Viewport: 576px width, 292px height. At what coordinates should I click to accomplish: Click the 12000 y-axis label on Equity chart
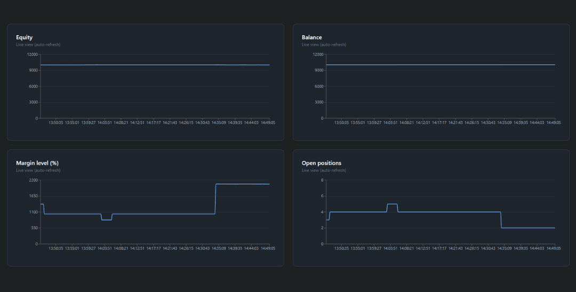click(33, 54)
